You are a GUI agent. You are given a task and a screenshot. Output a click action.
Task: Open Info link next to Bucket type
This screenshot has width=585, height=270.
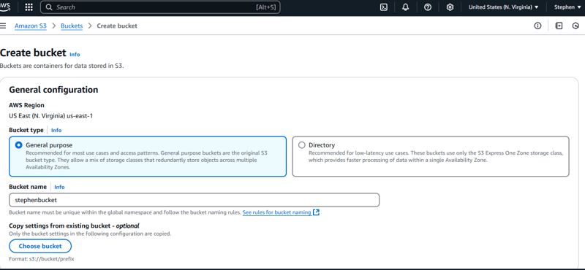pos(56,130)
